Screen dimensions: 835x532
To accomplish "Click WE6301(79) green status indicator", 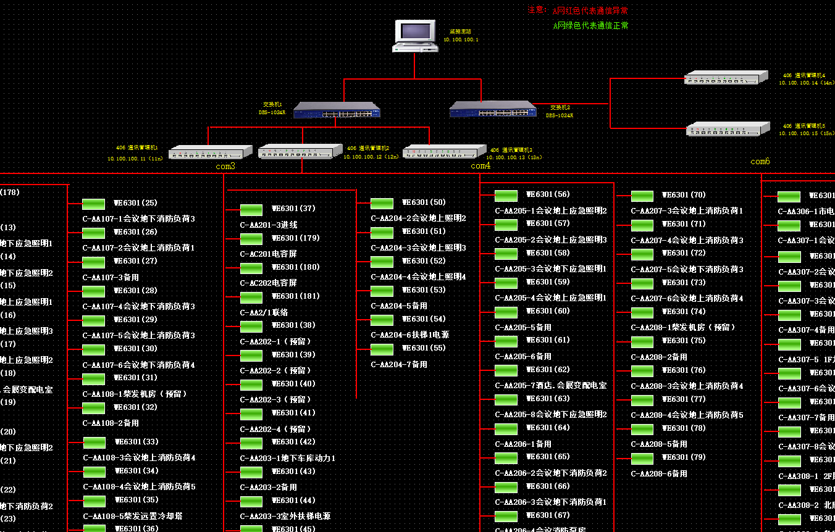I will coord(642,459).
